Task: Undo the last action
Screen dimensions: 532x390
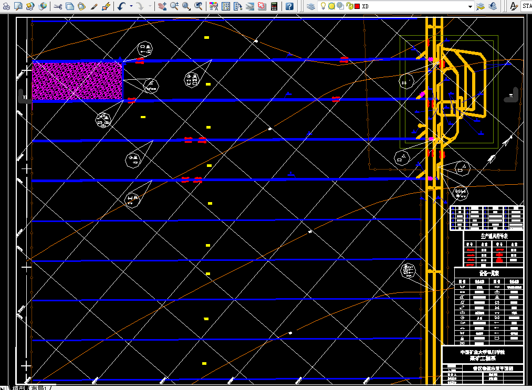Action: point(122,6)
